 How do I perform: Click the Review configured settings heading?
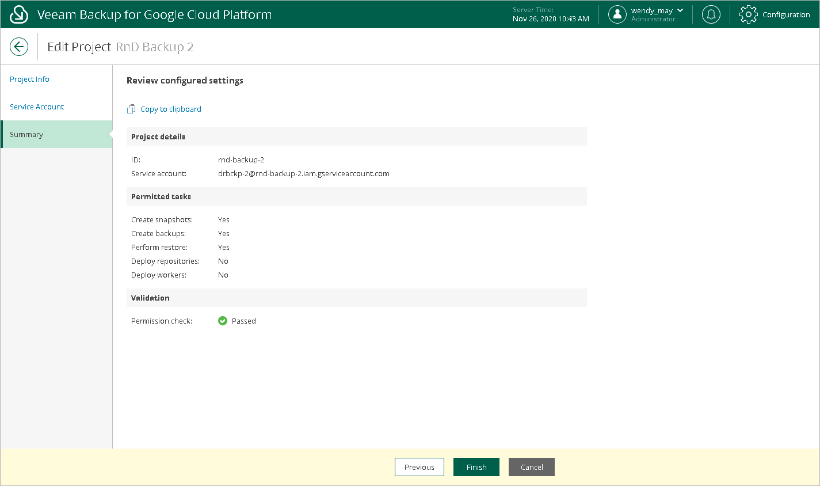click(x=185, y=80)
